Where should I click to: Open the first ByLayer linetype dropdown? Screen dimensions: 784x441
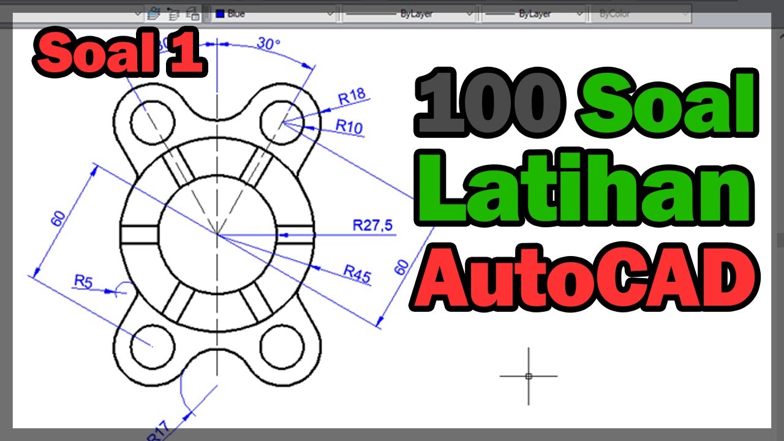tap(409, 13)
